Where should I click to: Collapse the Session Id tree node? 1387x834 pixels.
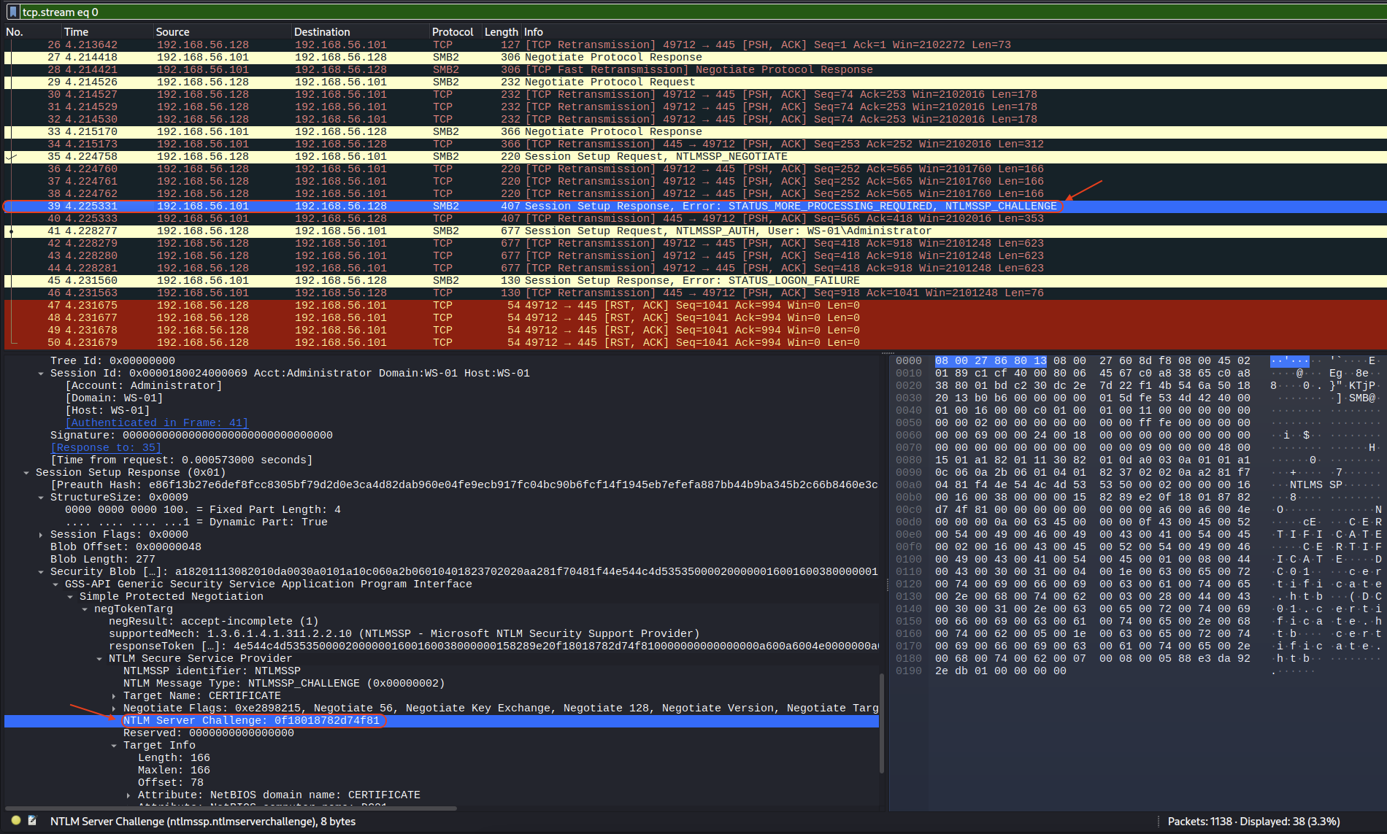click(x=41, y=373)
